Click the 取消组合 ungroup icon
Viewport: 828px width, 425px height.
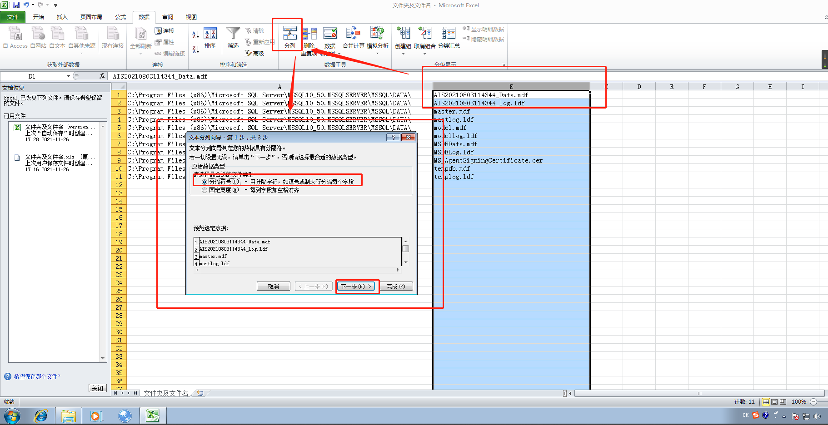click(424, 33)
